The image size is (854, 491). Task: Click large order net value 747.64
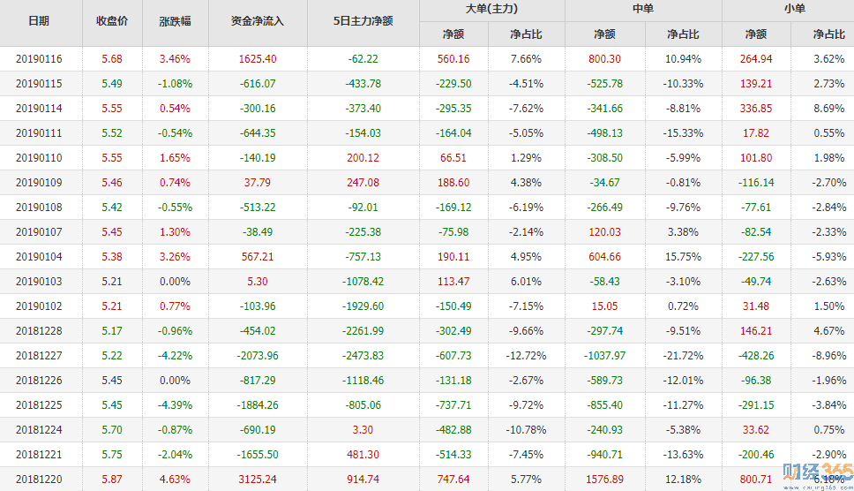pos(453,480)
